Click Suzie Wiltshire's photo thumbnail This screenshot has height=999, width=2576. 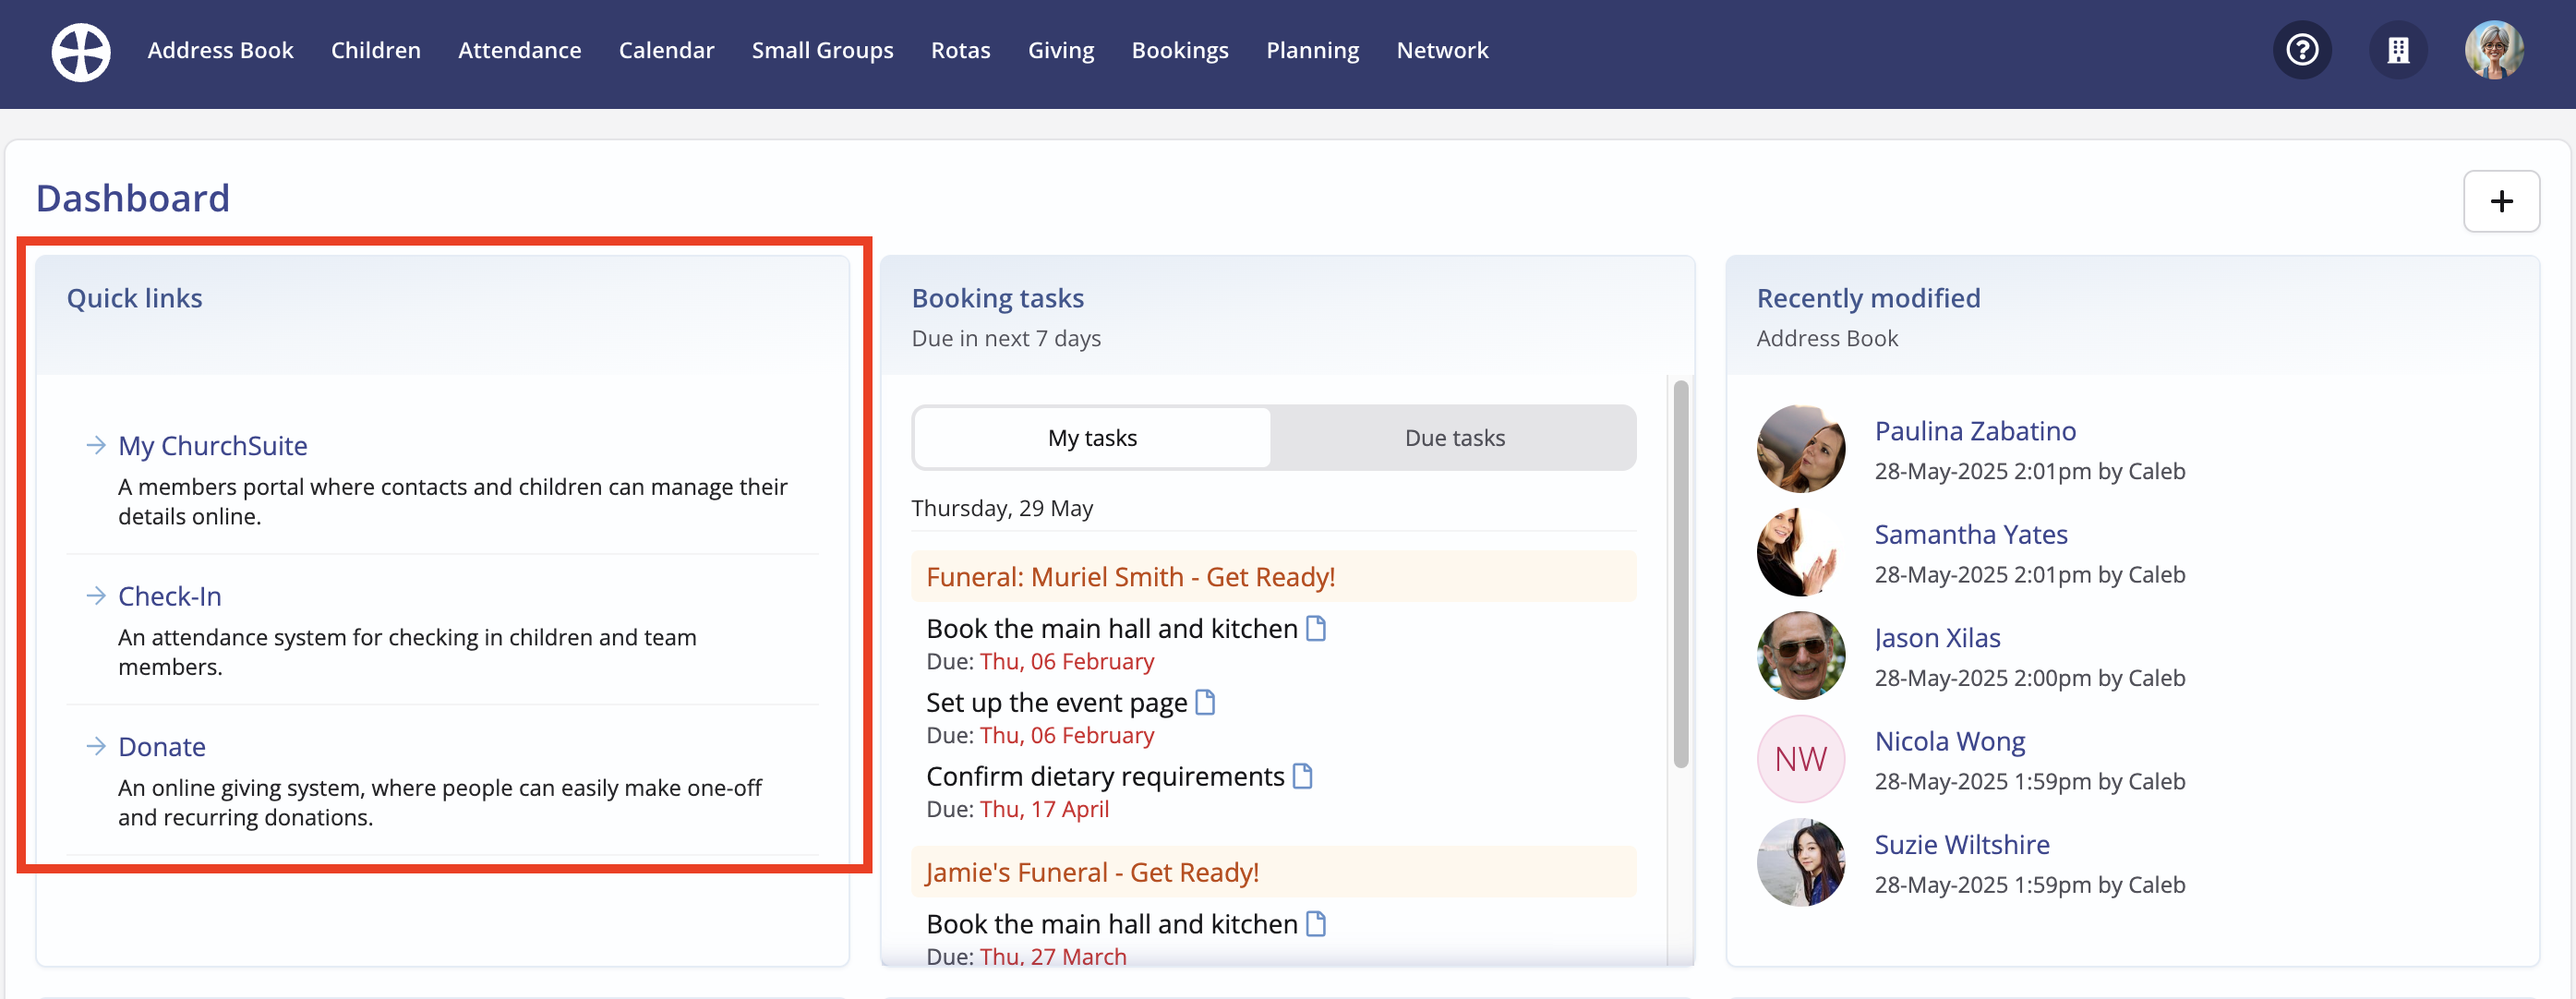(1801, 863)
